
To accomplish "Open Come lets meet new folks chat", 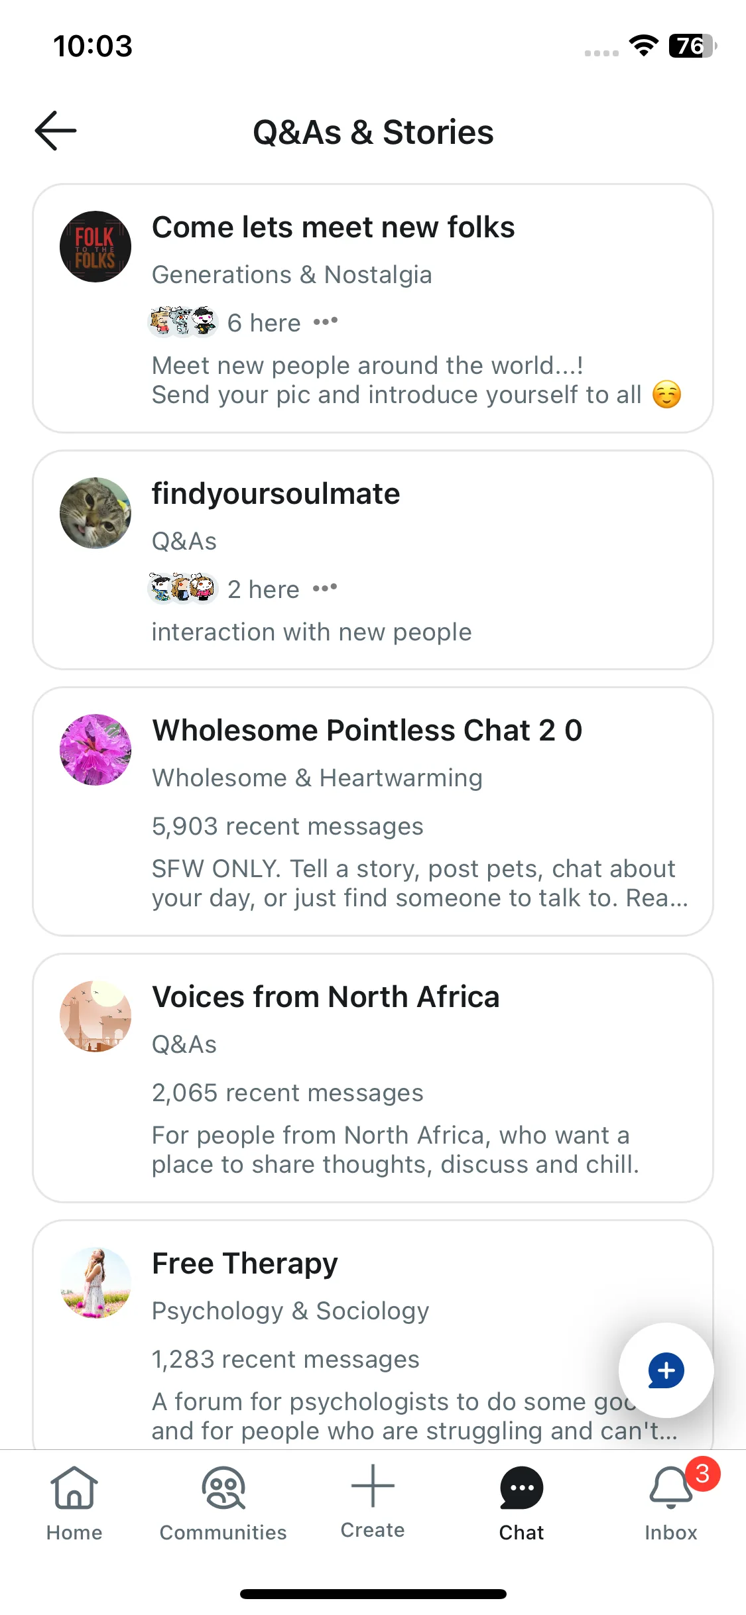I will [x=373, y=308].
